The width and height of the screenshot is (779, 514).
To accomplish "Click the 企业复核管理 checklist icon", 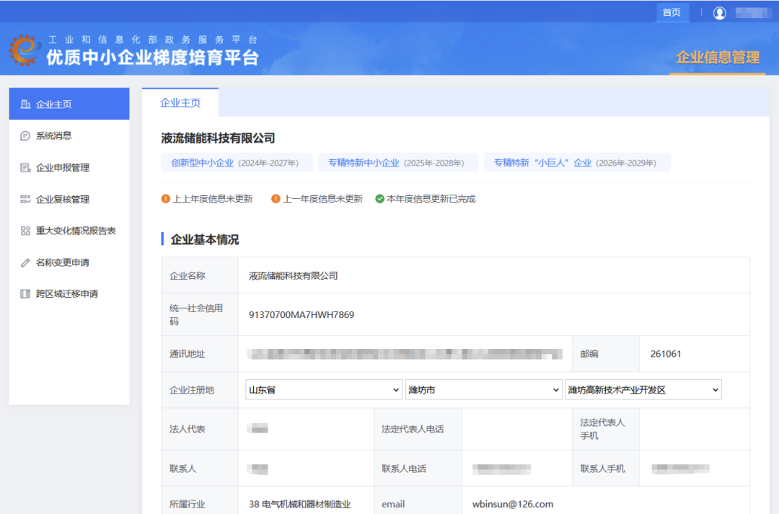I will [25, 199].
